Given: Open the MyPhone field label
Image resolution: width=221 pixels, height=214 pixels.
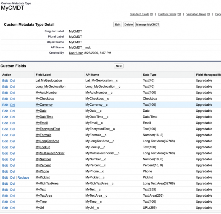Looking at the screenshot, I should [x=42, y=171].
